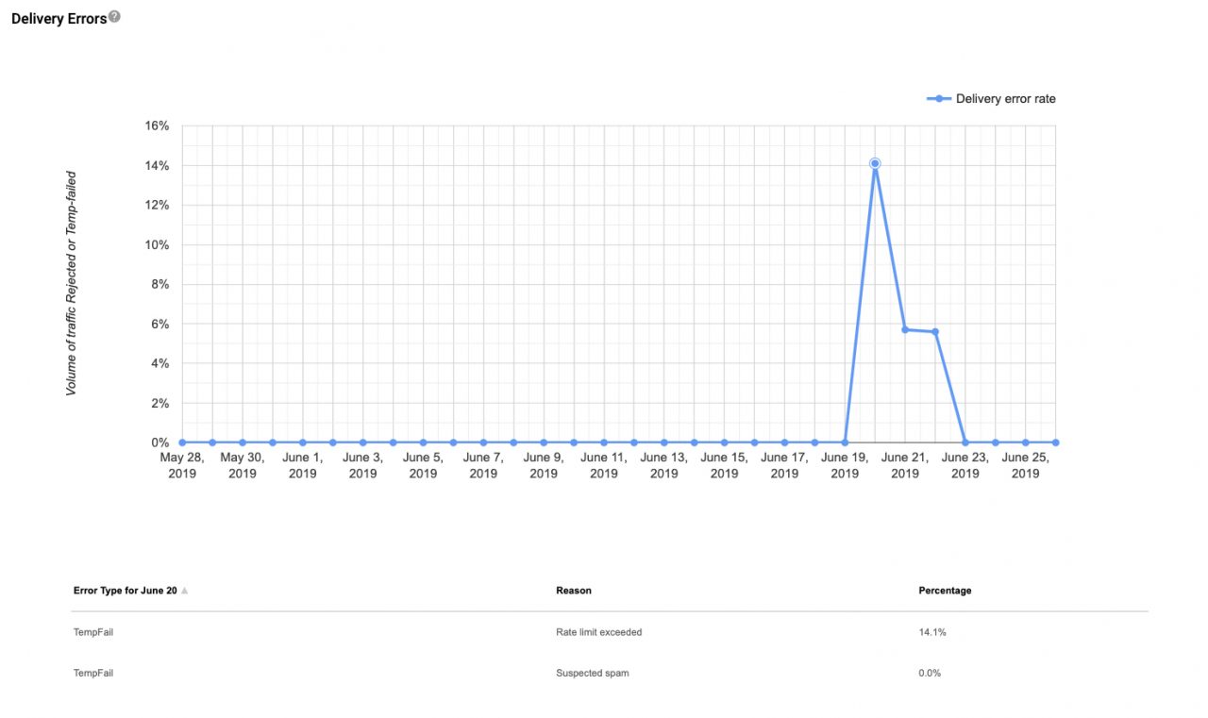Image resolution: width=1208 pixels, height=718 pixels.
Task: Sort by the Error Type column arrow
Action: 185,592
